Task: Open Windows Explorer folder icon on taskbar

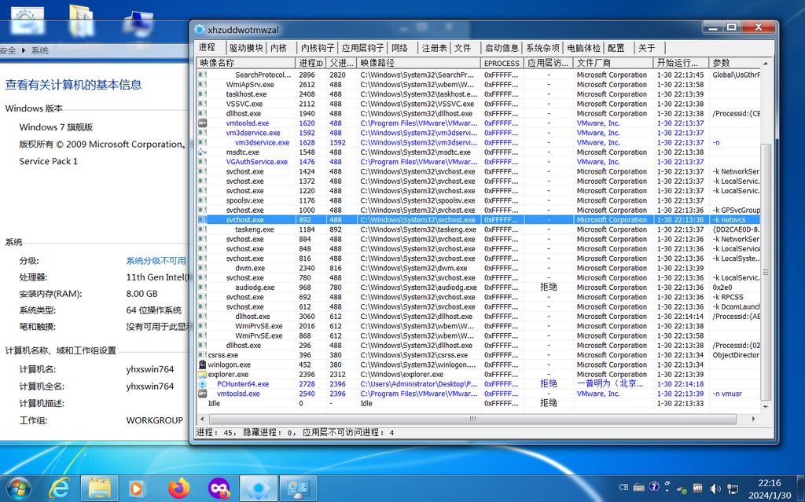Action: click(x=99, y=488)
